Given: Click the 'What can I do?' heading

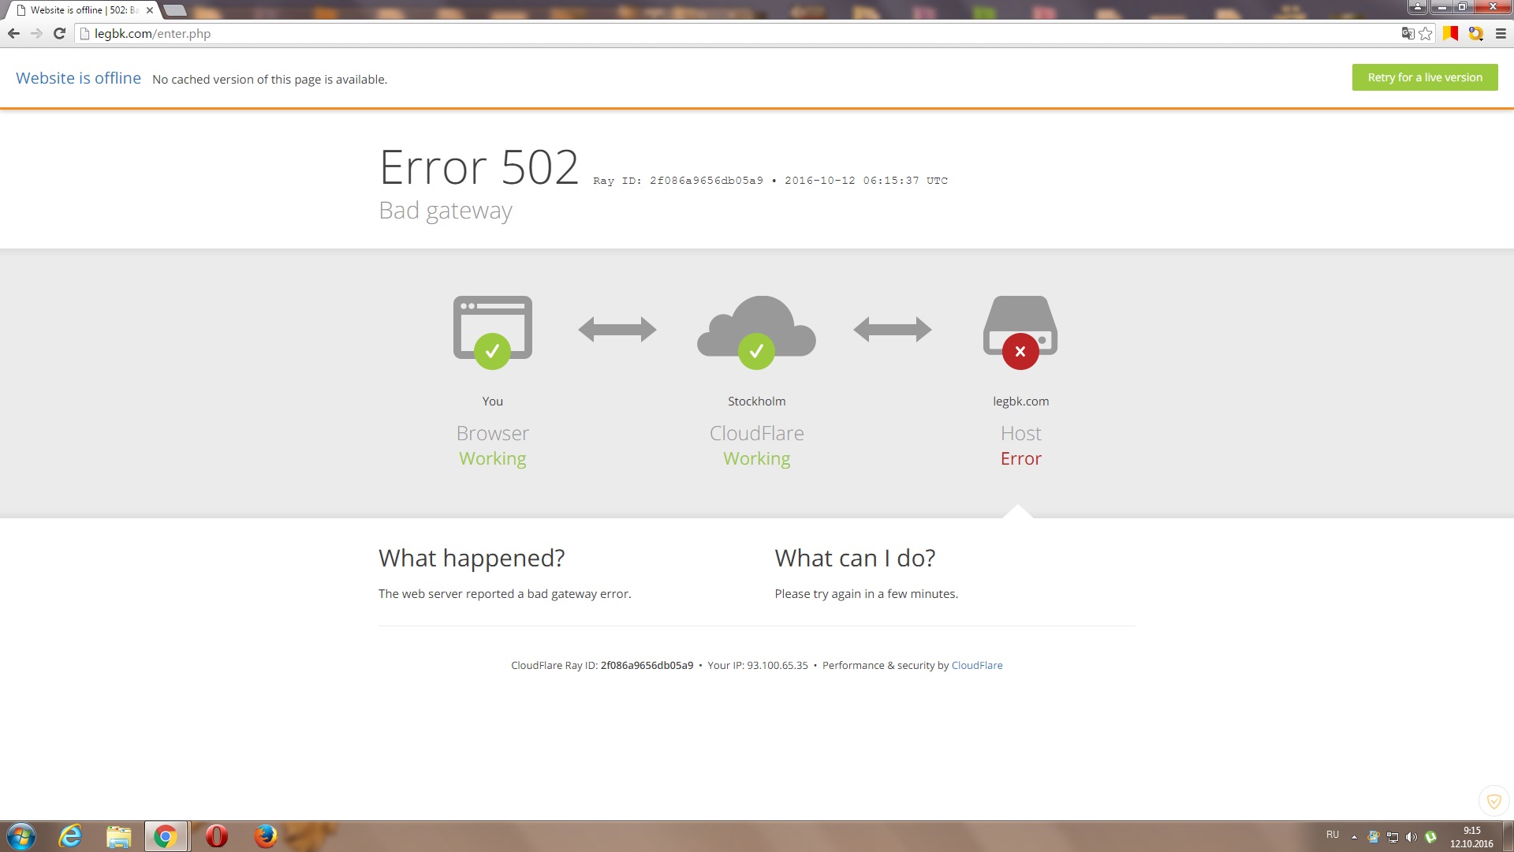Looking at the screenshot, I should (x=855, y=558).
